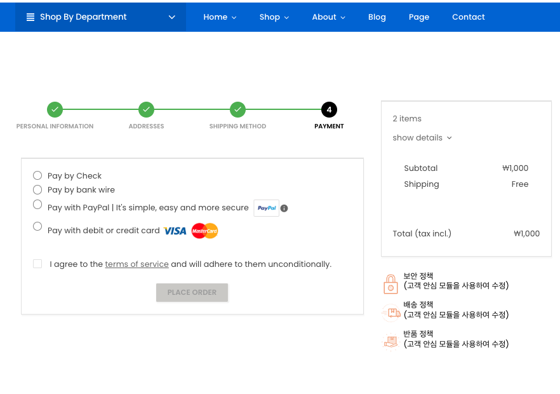Expand show details in the cart summary
This screenshot has width=560, height=394.
pyautogui.click(x=422, y=138)
